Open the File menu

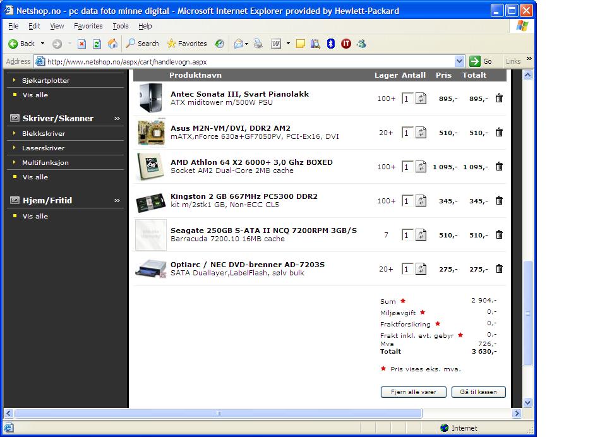click(13, 26)
